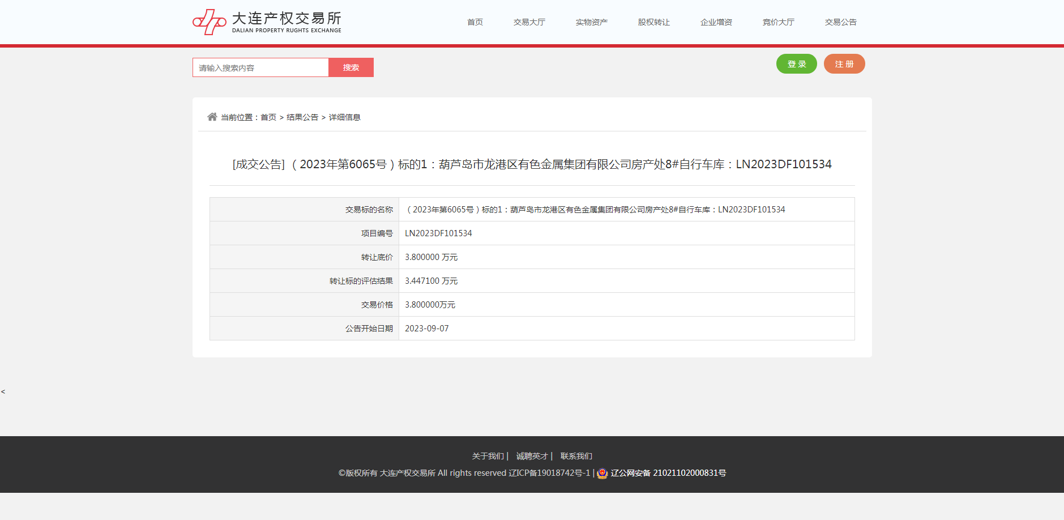
Task: Open the 首页 nav menu item
Action: click(x=475, y=22)
